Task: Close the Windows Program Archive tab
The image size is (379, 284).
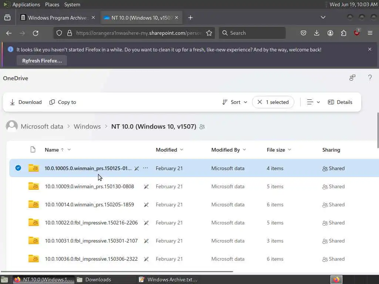Action: 93,18
